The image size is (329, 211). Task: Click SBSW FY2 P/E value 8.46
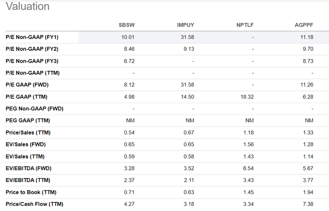pyautogui.click(x=129, y=49)
